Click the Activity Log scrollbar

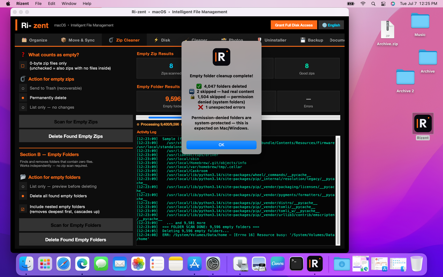coord(338,190)
